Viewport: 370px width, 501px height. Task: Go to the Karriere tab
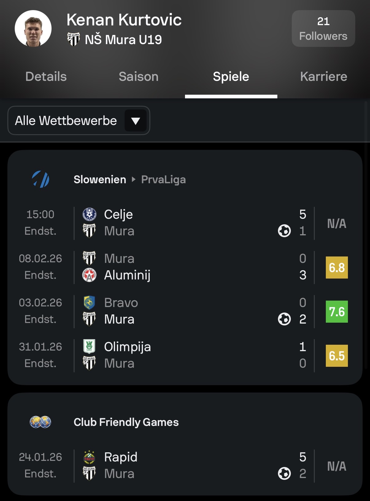point(323,77)
